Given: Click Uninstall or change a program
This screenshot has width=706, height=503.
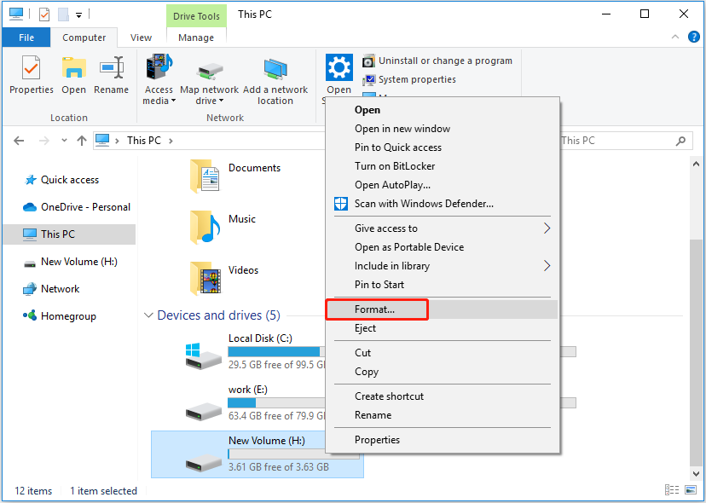Looking at the screenshot, I should coord(437,61).
